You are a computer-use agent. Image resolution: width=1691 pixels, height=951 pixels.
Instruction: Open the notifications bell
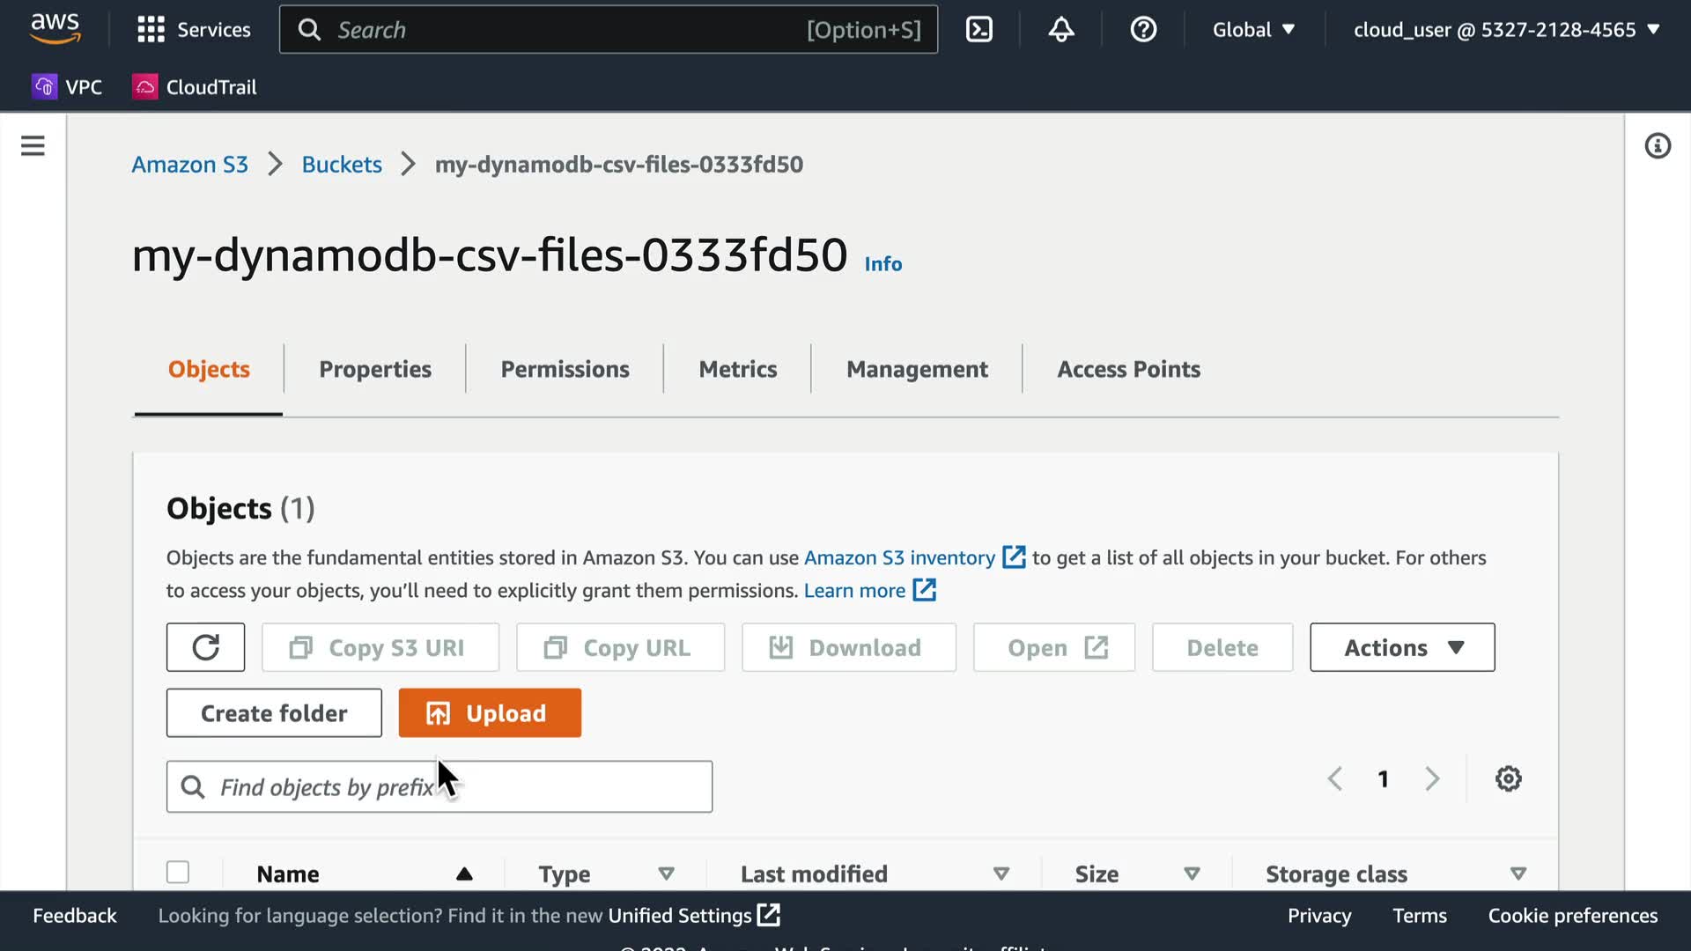point(1060,30)
